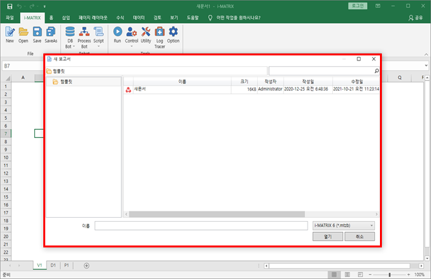Select the V1 sheet tab
Image resolution: width=431 pixels, height=279 pixels.
[39, 265]
